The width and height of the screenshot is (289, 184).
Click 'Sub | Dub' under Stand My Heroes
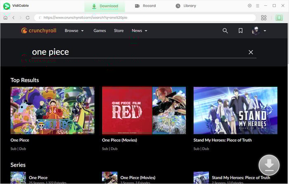[201, 149]
